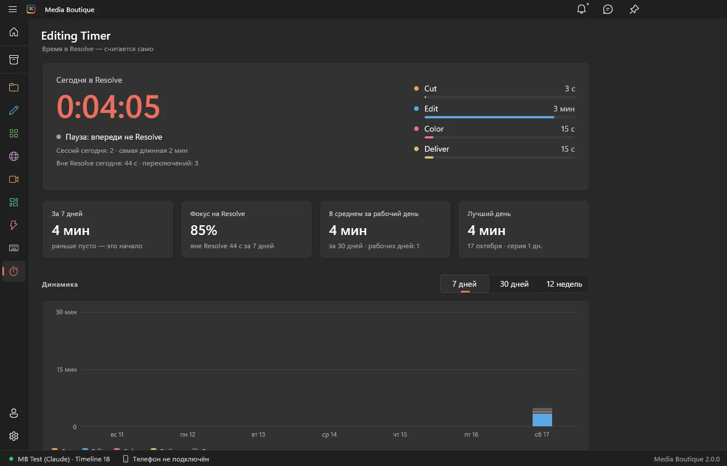Select the "Фокус на Resolve" 85% card
The height and width of the screenshot is (466, 727).
coord(246,229)
